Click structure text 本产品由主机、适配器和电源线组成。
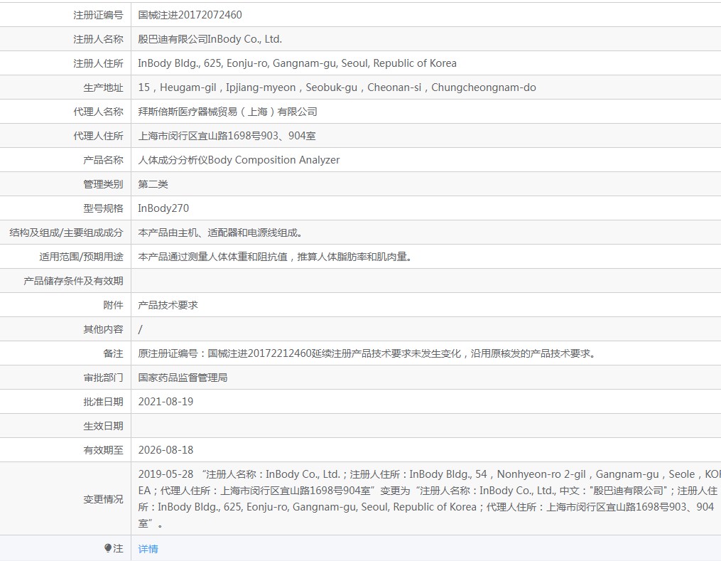This screenshot has height=561, width=721. click(220, 233)
